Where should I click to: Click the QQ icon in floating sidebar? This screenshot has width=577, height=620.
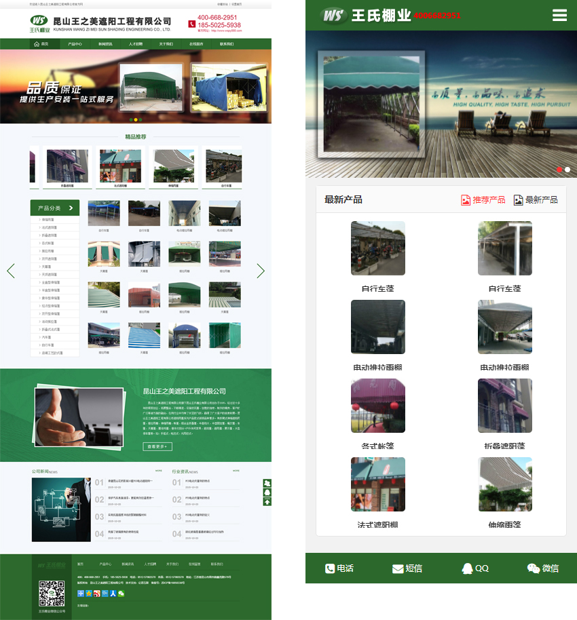pos(267,492)
